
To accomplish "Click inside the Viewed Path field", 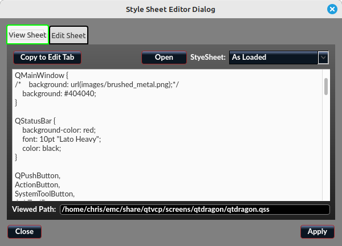I will click(x=194, y=210).
